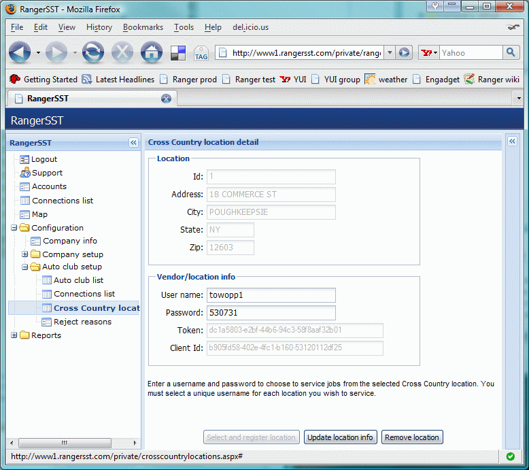The image size is (529, 470).
Task: Click the search magnifier icon
Action: coord(511,52)
